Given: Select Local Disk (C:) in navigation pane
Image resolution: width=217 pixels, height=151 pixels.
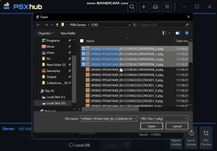Looking at the screenshot, I should (56, 97).
